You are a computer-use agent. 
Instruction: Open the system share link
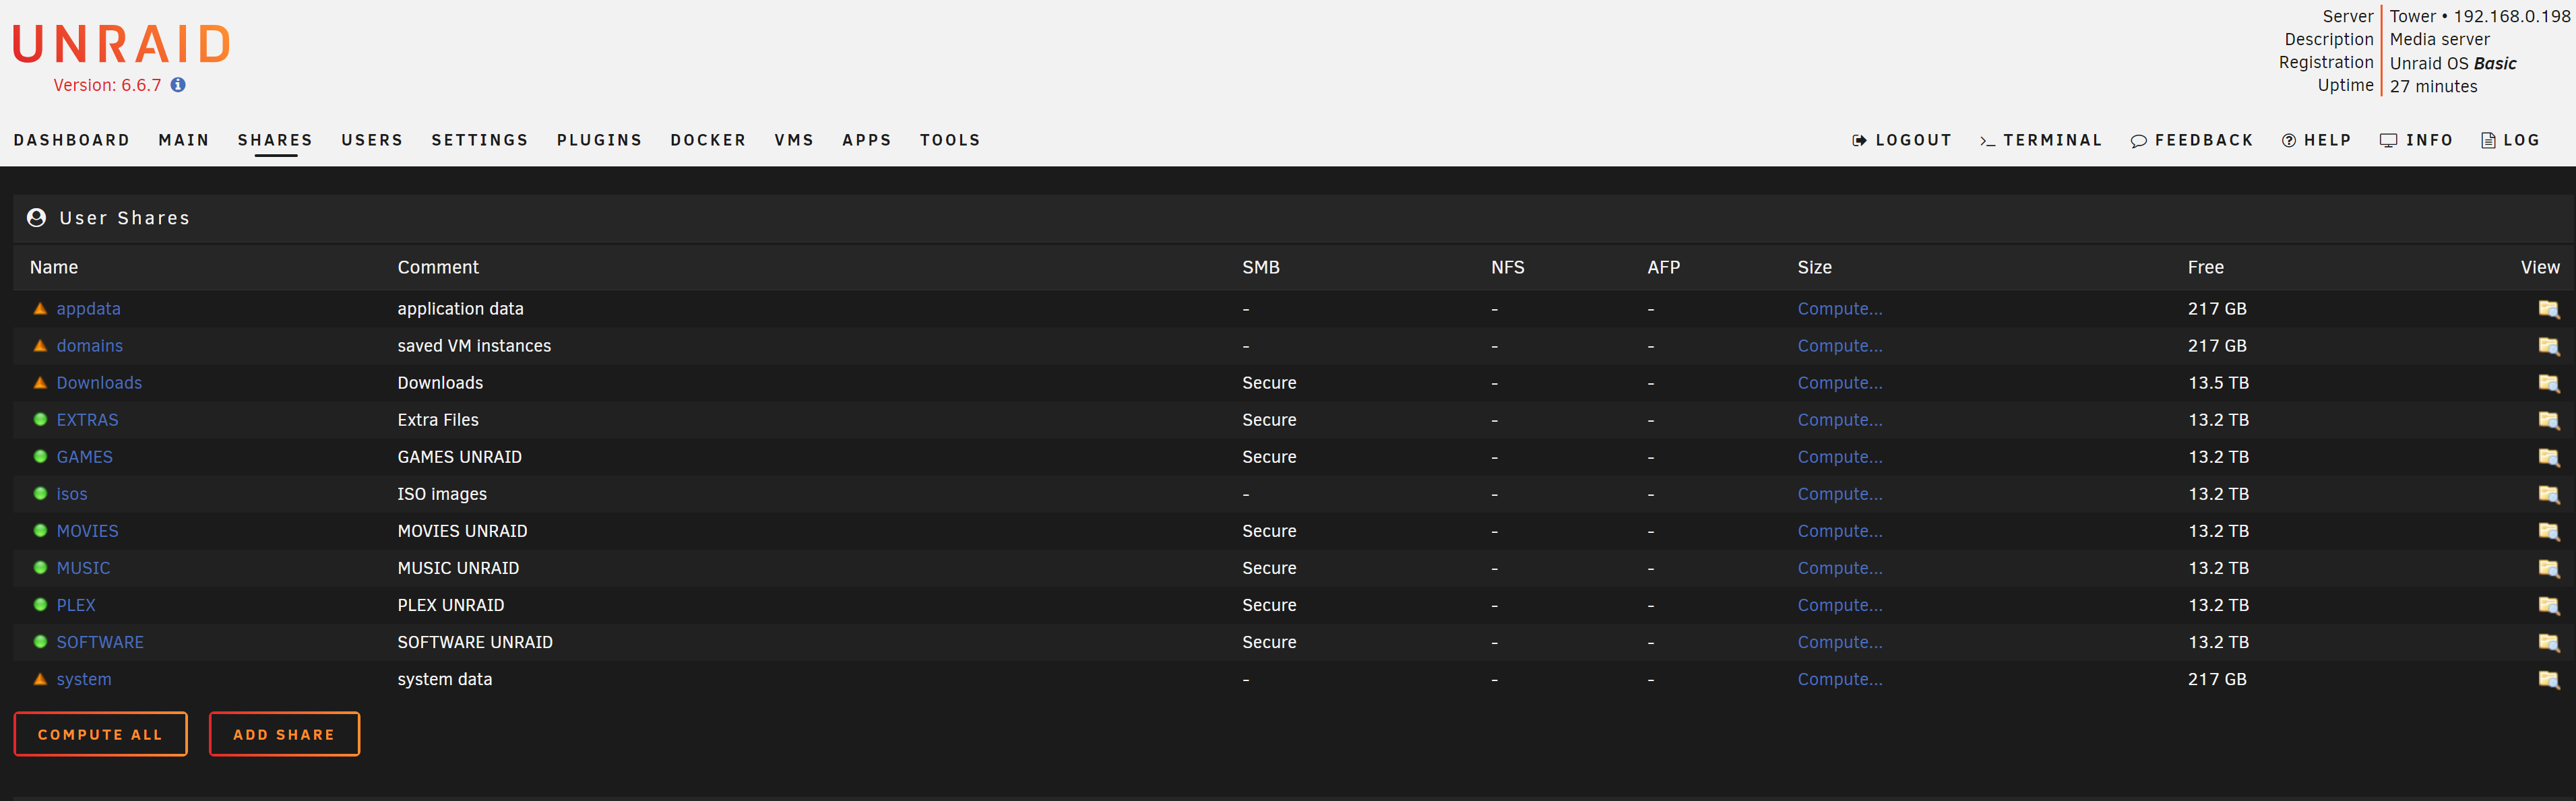[84, 679]
